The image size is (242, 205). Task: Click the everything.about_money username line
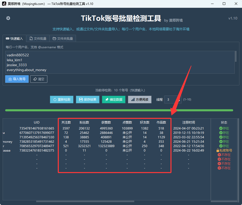pyautogui.click(x=27, y=70)
